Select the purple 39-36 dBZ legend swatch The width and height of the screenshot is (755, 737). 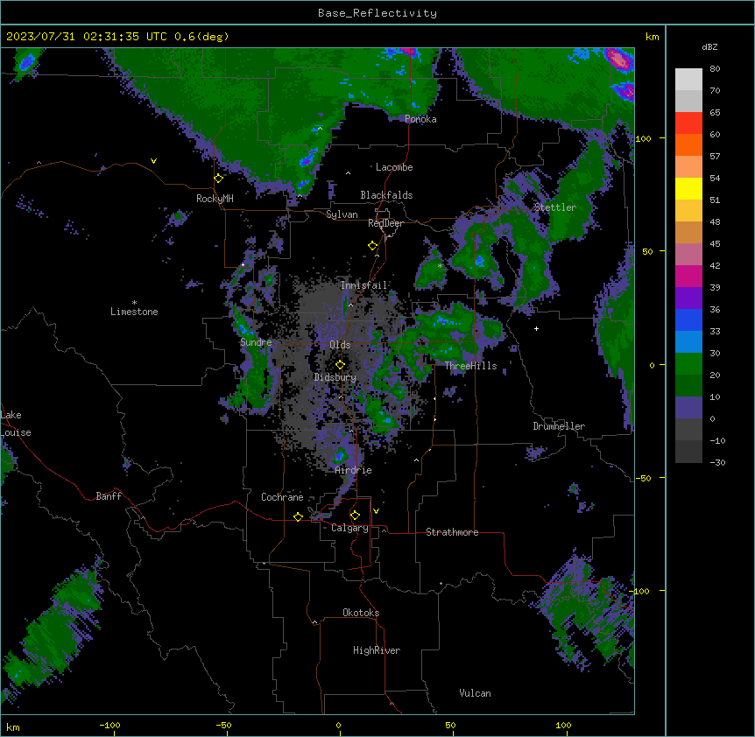click(688, 298)
